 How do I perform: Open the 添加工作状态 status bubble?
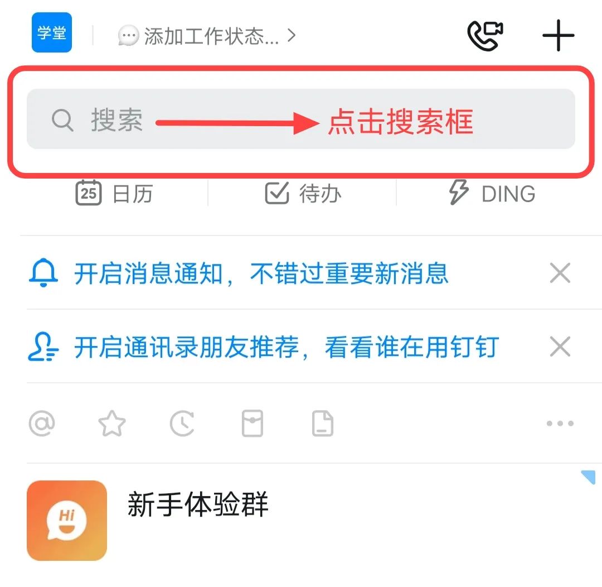pyautogui.click(x=128, y=36)
